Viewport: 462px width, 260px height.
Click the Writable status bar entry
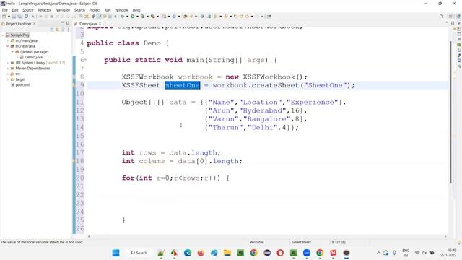tap(257, 242)
